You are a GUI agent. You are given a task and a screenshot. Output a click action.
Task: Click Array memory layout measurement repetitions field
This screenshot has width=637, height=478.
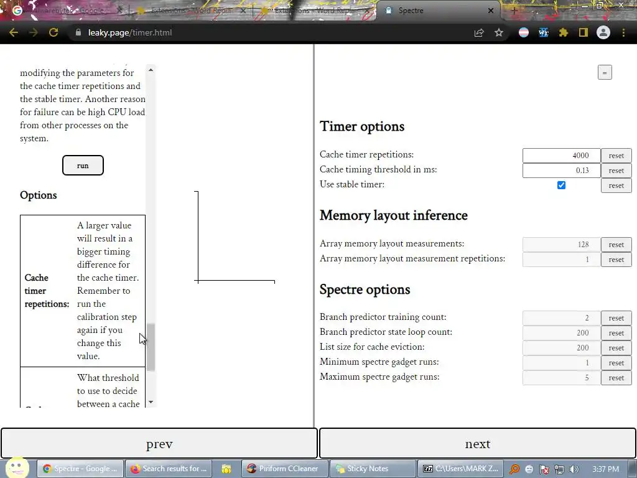562,260
